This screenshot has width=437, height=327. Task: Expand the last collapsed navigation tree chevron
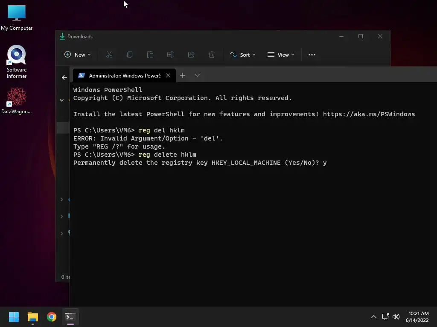61,233
